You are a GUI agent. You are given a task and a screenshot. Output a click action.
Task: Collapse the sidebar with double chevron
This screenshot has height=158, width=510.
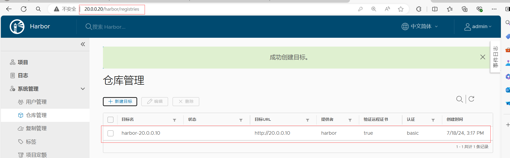point(83,44)
